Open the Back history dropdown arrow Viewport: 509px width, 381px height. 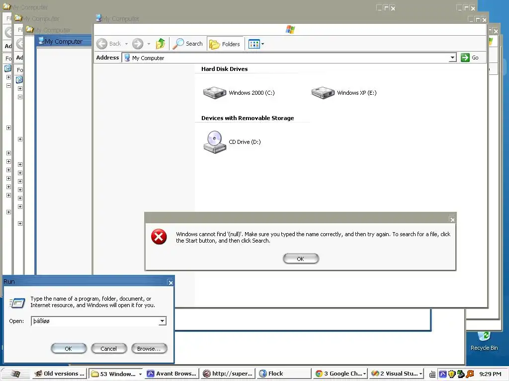(x=126, y=44)
